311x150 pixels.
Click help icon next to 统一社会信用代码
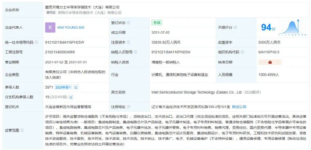point(36,43)
